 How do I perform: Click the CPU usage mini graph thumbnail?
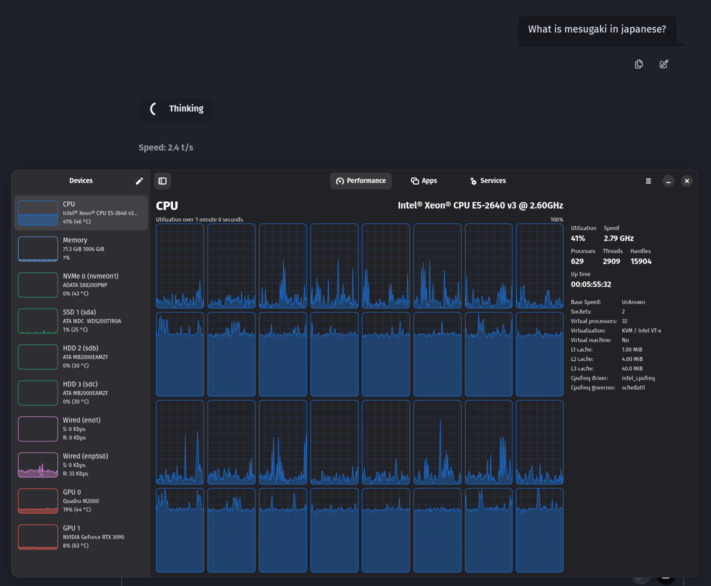coord(38,213)
